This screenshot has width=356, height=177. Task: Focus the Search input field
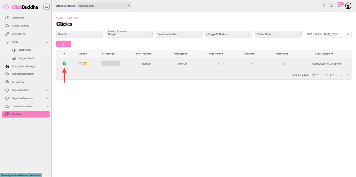click(80, 34)
